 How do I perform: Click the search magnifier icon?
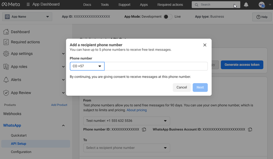coord(196,5)
